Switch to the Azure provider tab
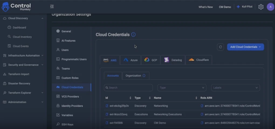This screenshot has height=129, width=275. pos(130,60)
